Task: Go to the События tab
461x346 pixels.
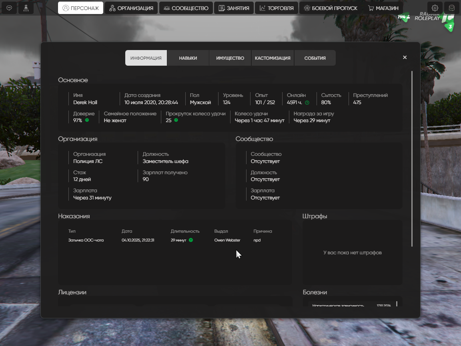Action: pyautogui.click(x=315, y=58)
